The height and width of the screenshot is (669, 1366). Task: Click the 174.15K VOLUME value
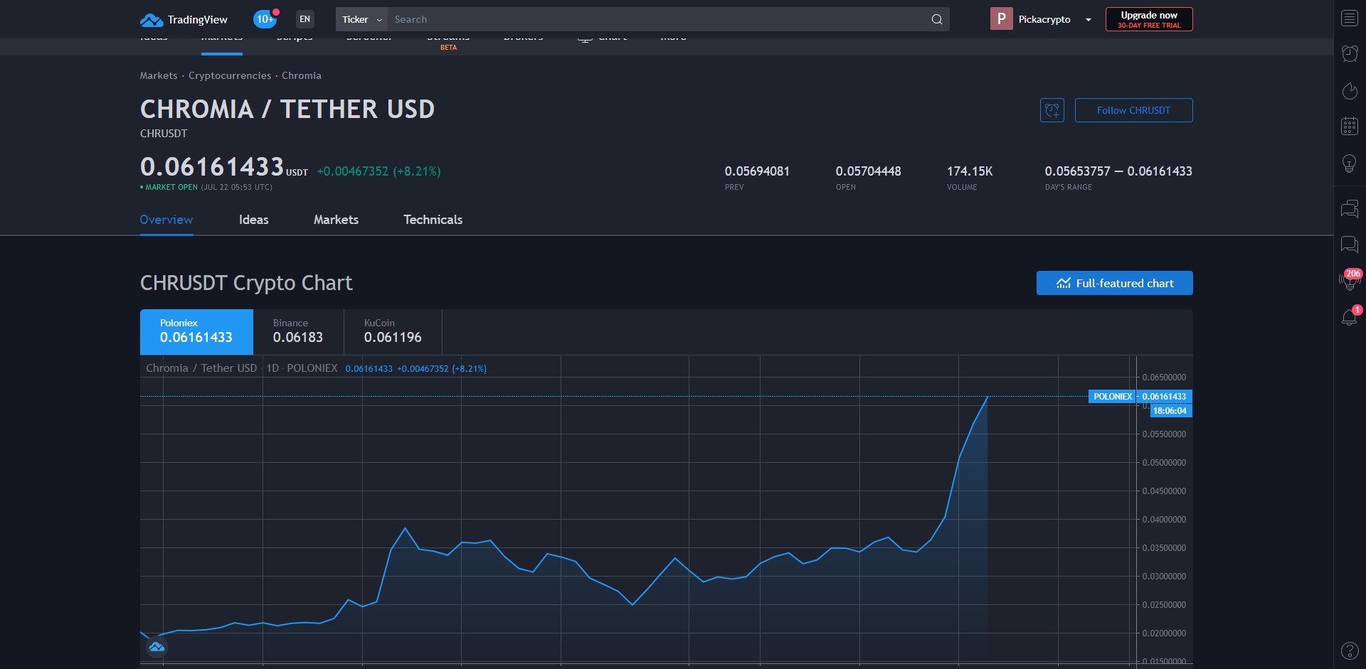pyautogui.click(x=970, y=171)
